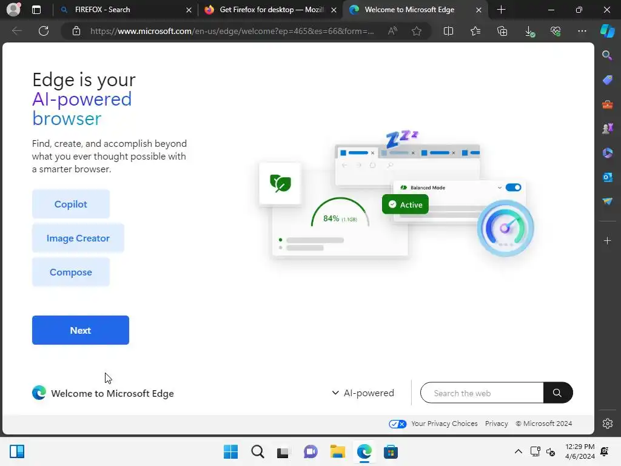Open sidebar Drop paper plane icon
This screenshot has width=621, height=466.
point(607,201)
